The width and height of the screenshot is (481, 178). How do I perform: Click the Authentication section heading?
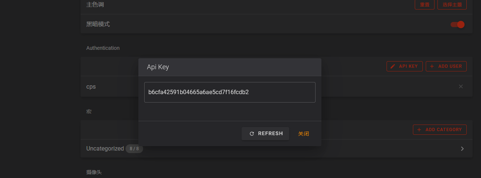click(103, 48)
